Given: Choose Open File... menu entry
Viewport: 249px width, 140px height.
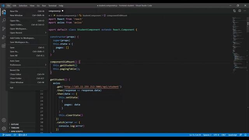Looking at the screenshot, I should click(x=27, y=21).
